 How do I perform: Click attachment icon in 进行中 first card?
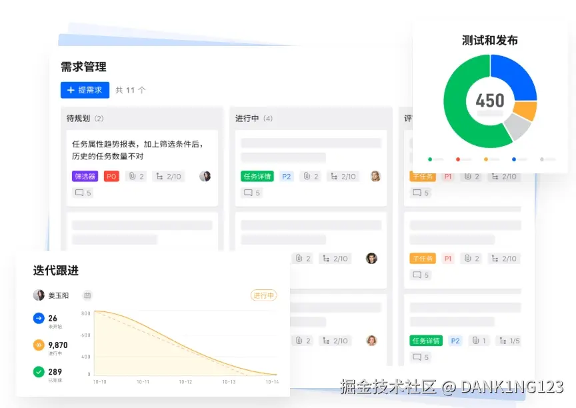[307, 176]
